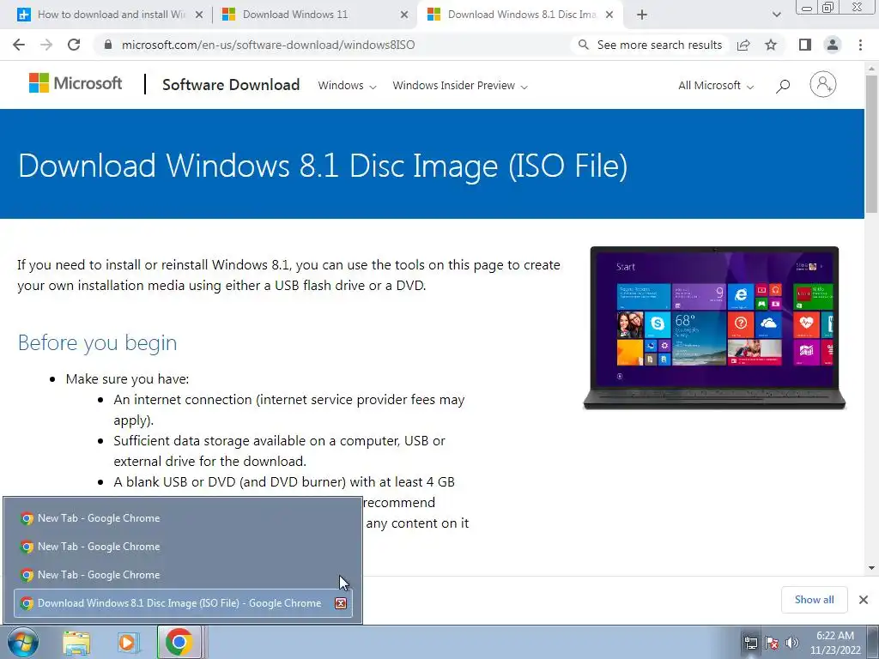The image size is (879, 659).
Task: Click the Chrome taskbar icon
Action: [x=179, y=642]
